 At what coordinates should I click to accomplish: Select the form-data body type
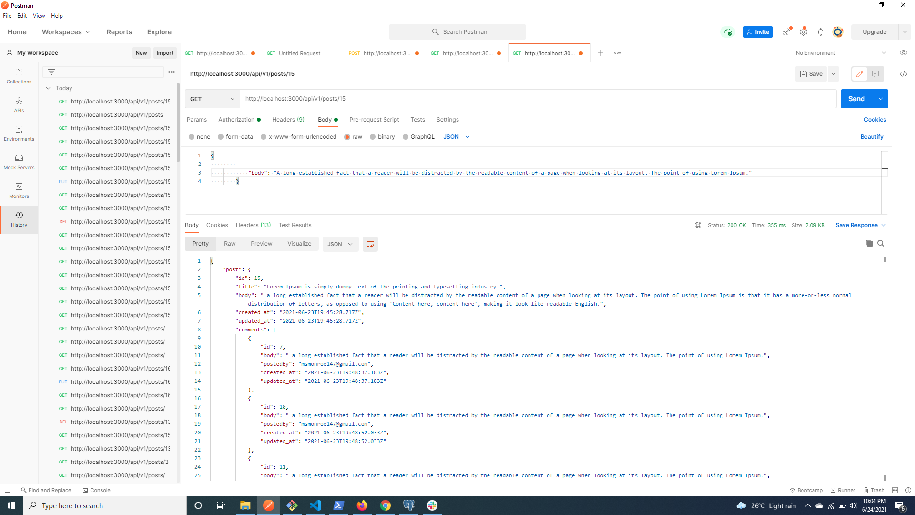pos(221,137)
